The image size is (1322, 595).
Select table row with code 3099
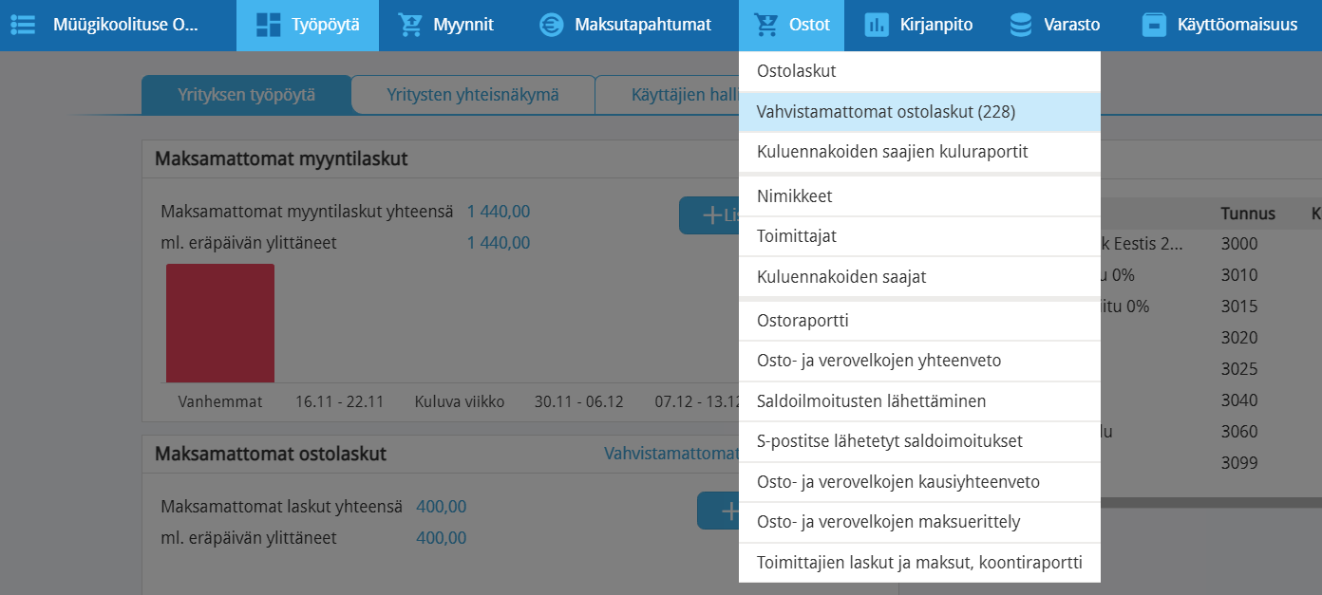tap(1211, 463)
